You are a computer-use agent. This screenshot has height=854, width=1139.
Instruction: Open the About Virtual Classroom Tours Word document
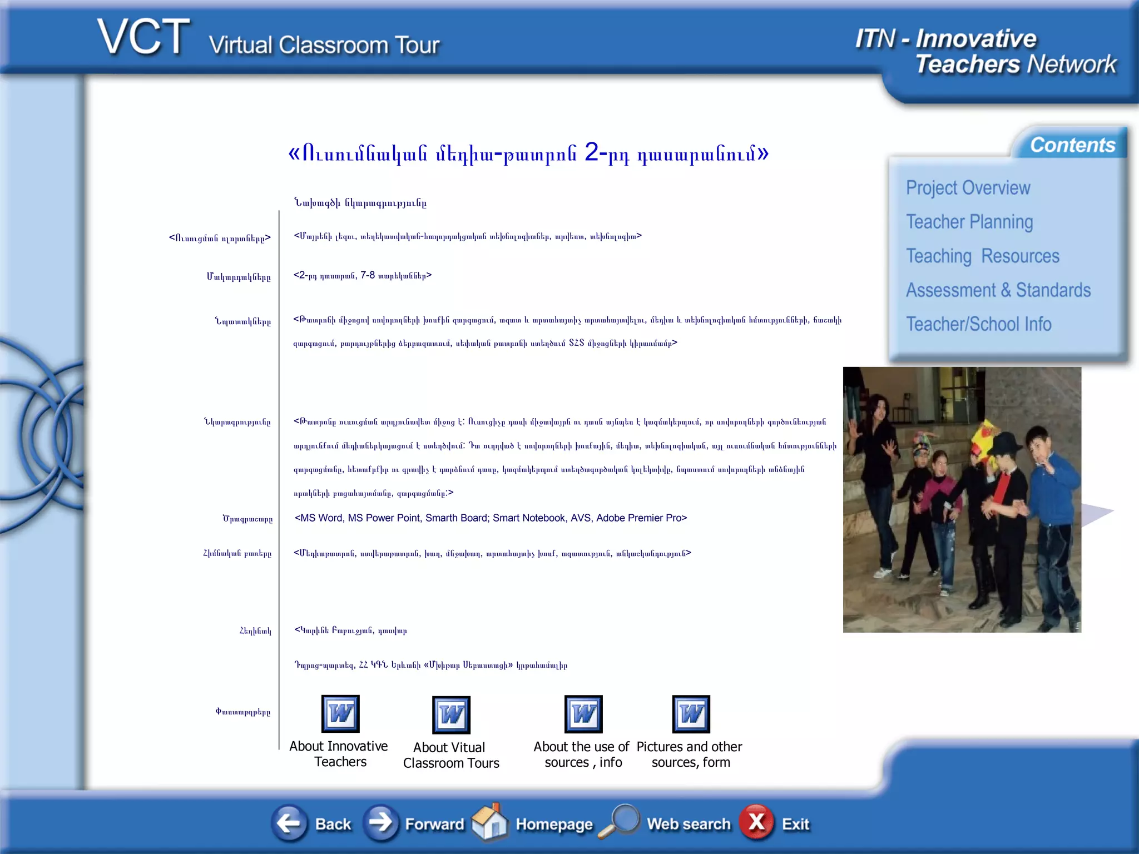451,715
